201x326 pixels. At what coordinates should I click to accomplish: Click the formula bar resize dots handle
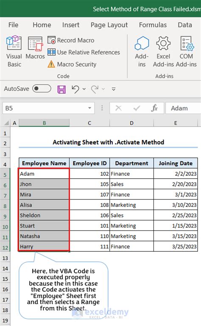pos(102,108)
